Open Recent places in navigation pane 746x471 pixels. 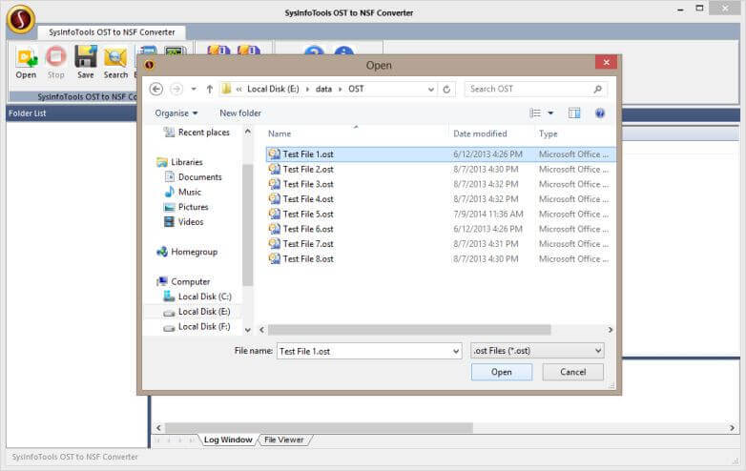(197, 133)
